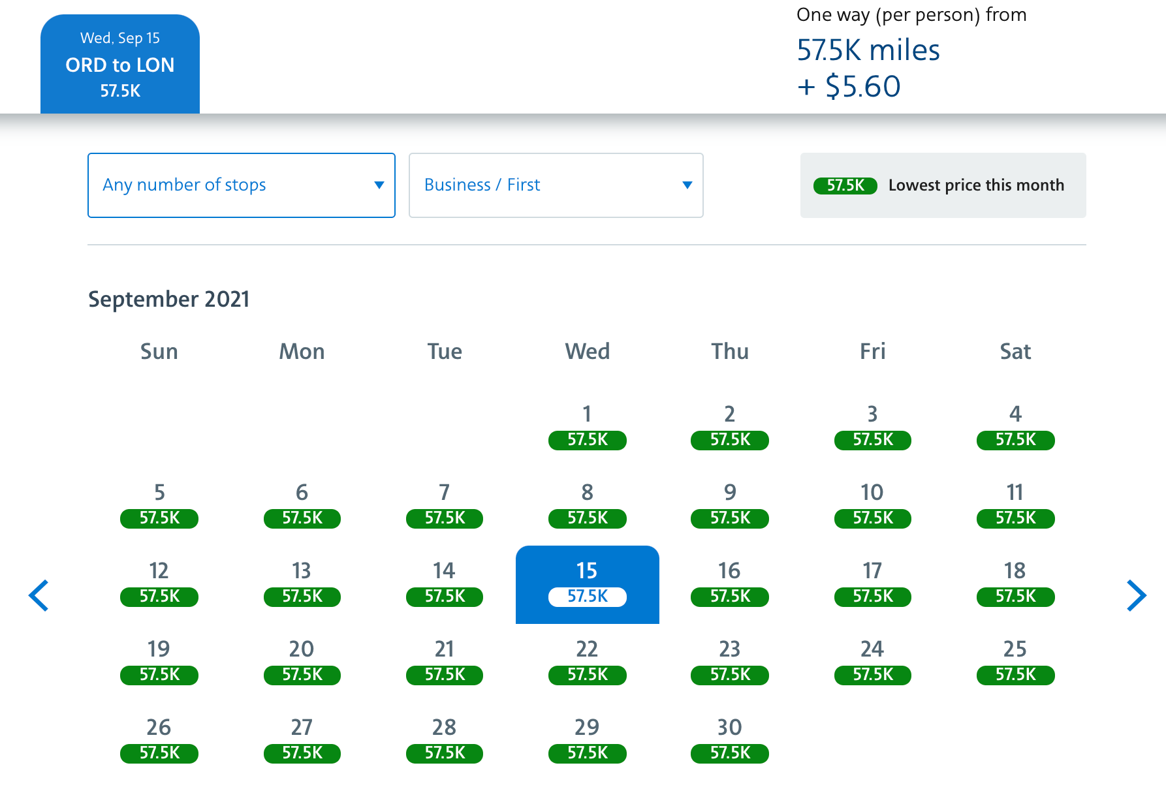The width and height of the screenshot is (1166, 791).
Task: Click September 22 date cell
Action: tap(587, 662)
